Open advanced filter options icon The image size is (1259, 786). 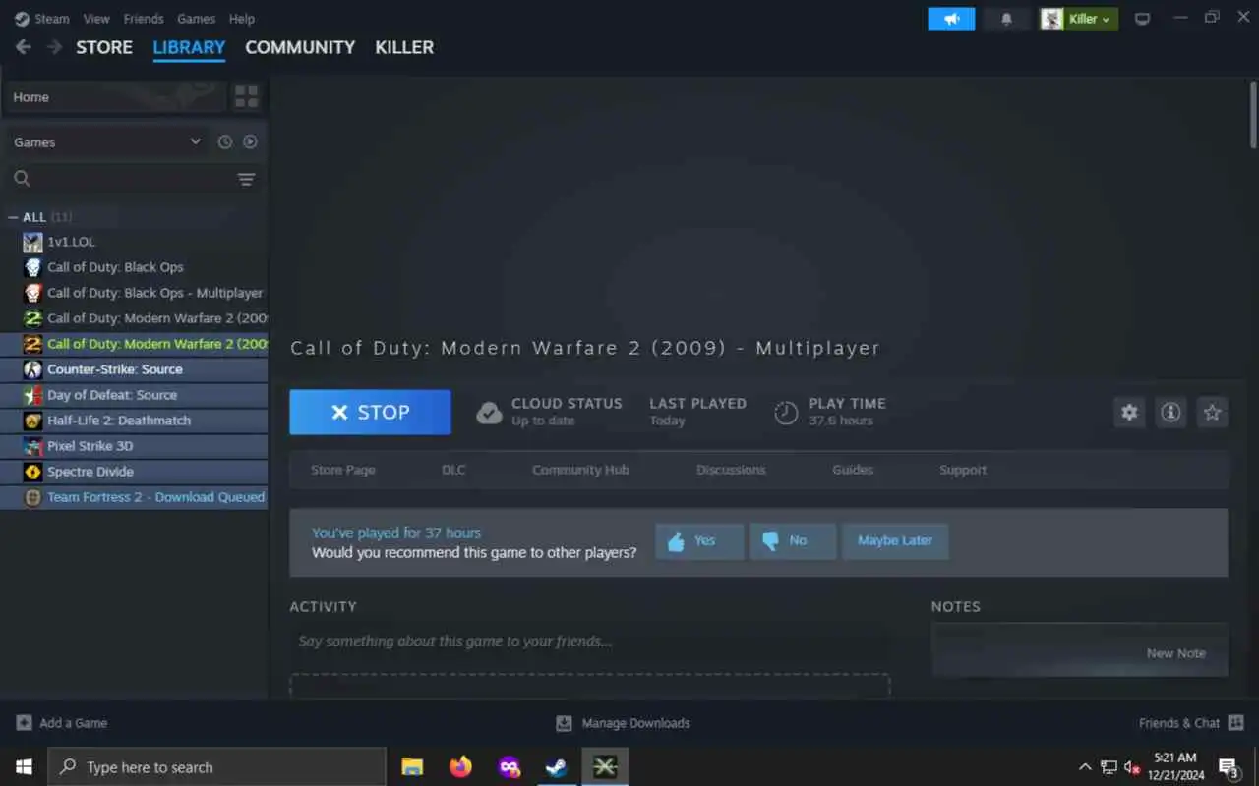pos(246,179)
